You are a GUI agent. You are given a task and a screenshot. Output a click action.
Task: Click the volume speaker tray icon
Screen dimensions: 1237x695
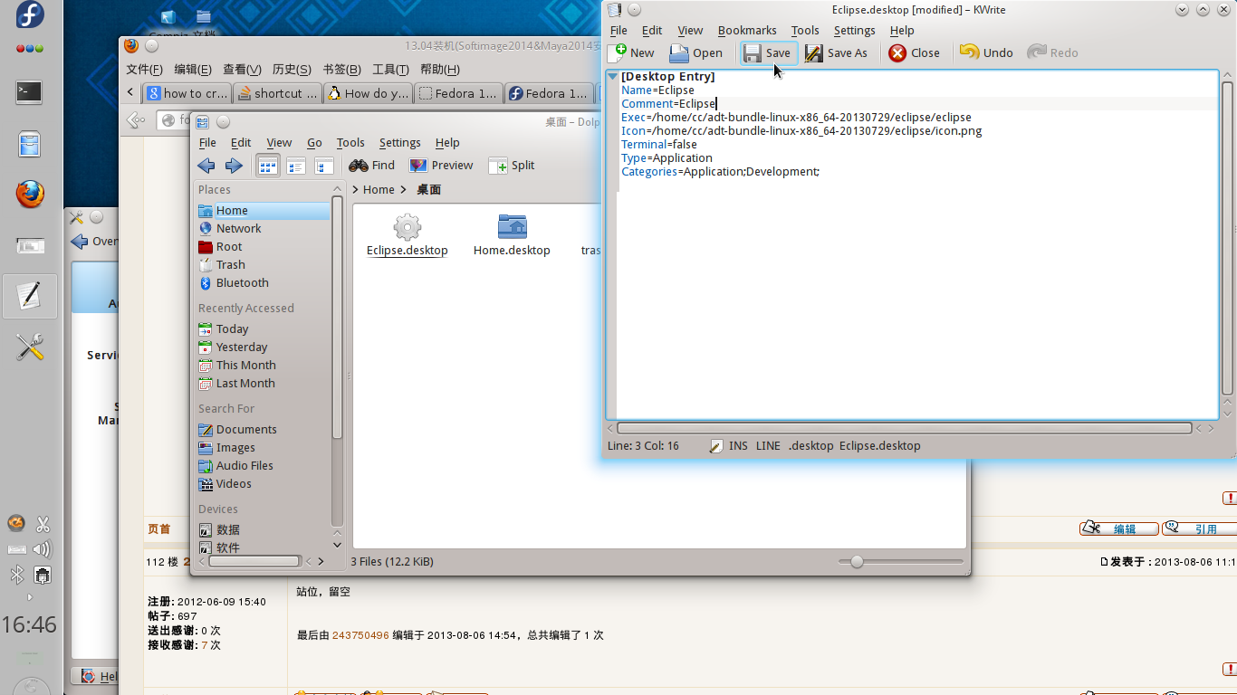click(x=42, y=549)
